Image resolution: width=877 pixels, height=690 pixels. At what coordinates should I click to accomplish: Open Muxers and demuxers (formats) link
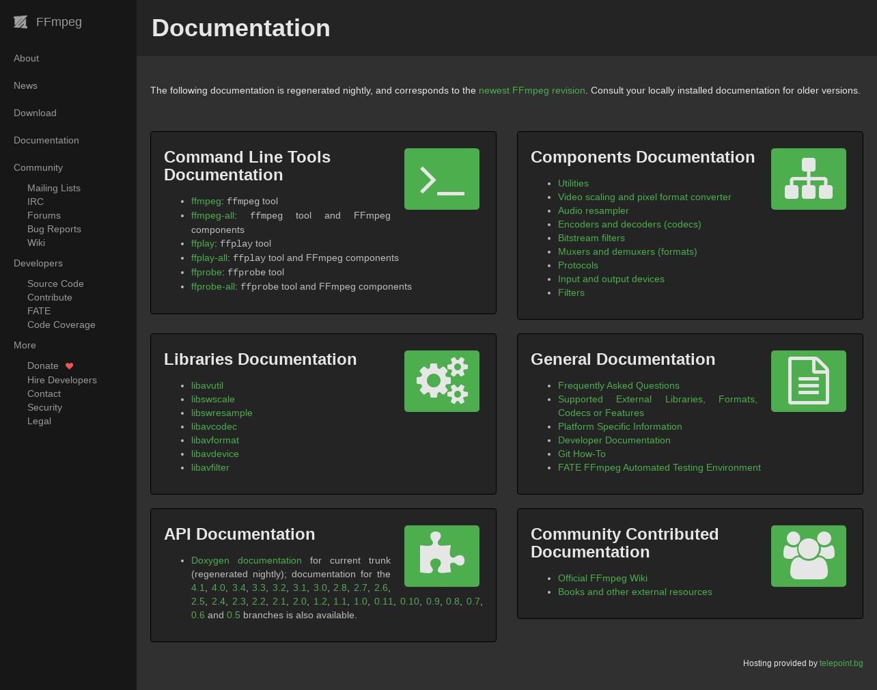[628, 251]
